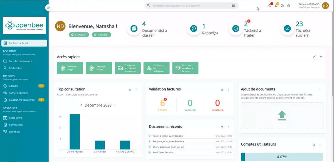Go to previous month in Top consultation chart
334x162 pixels.
click(x=81, y=105)
